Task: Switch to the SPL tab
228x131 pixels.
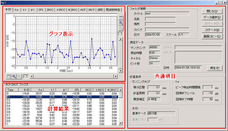Action: click(x=41, y=10)
